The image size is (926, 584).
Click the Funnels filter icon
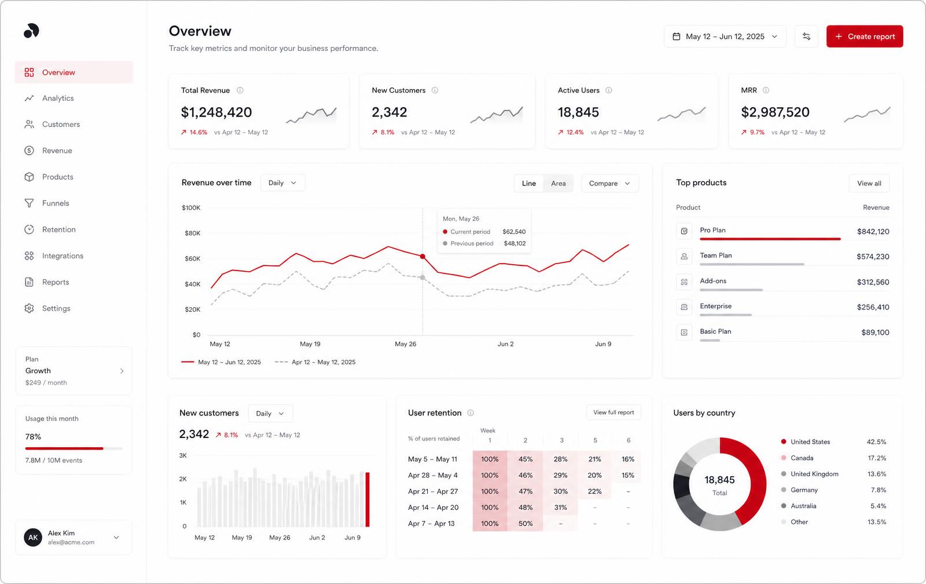(29, 203)
